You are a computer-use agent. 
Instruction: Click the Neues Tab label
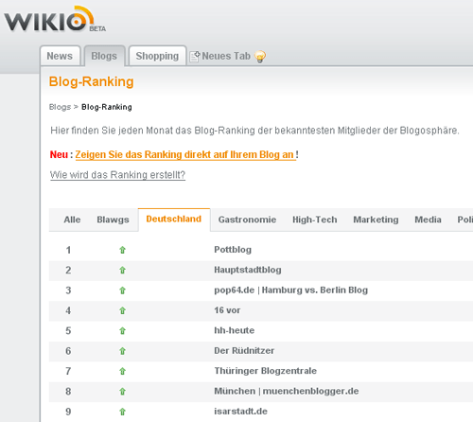(226, 56)
